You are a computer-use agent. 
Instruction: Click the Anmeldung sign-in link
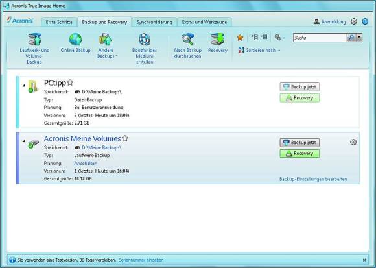click(330, 21)
